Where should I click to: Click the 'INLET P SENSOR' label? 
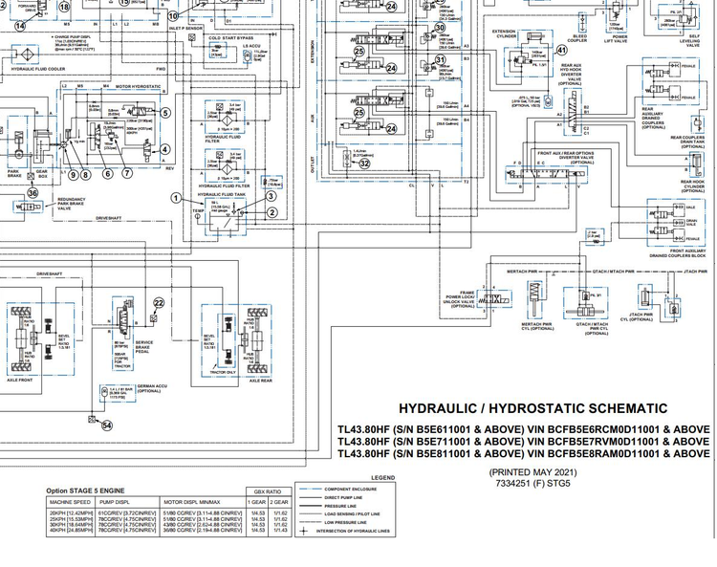(x=185, y=29)
